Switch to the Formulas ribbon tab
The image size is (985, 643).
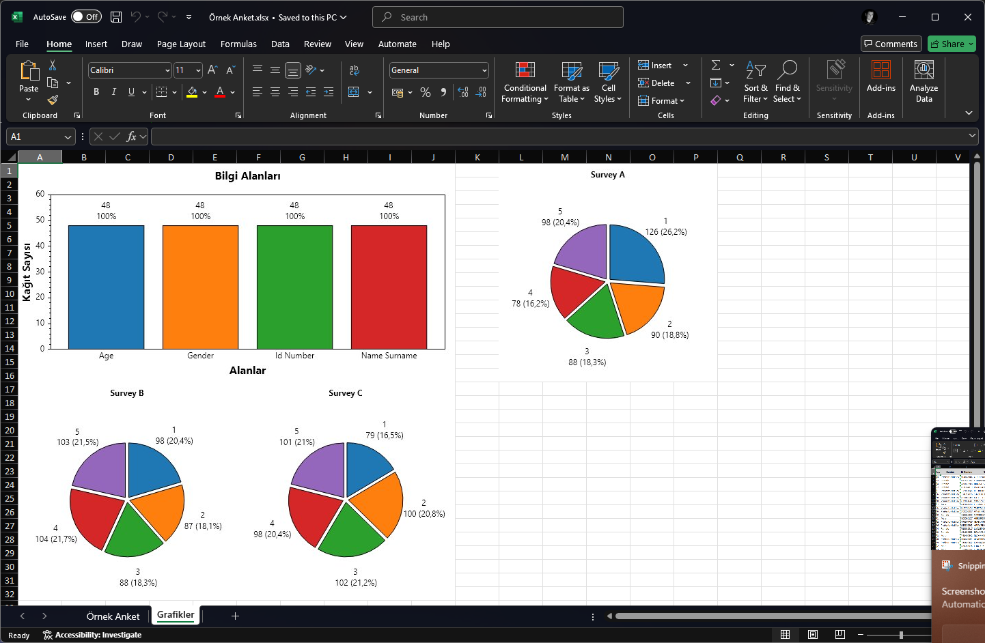pos(238,44)
